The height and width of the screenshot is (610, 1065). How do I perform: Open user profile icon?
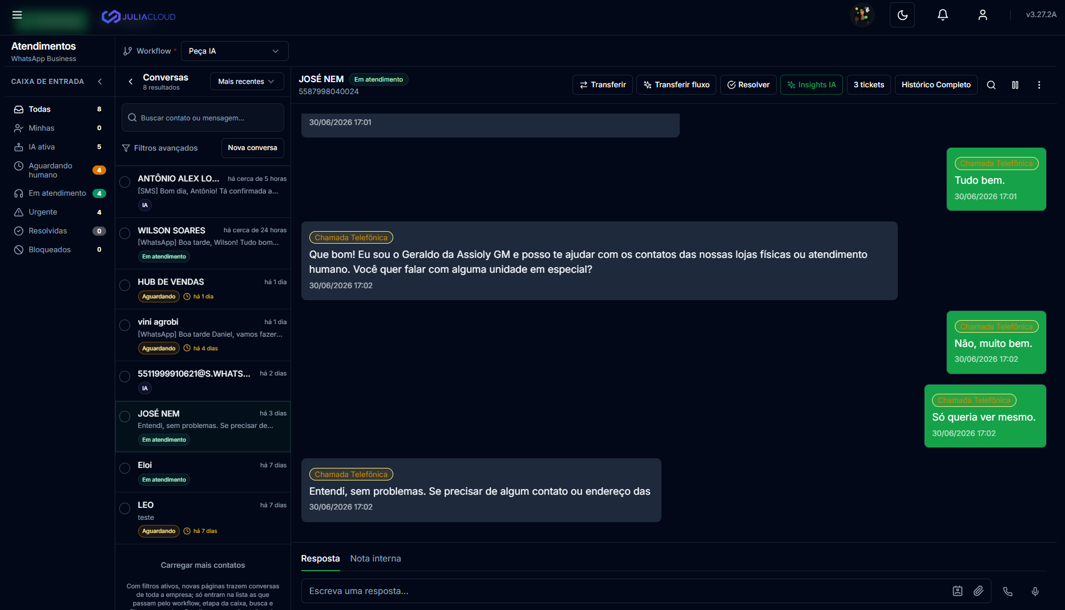coord(983,15)
